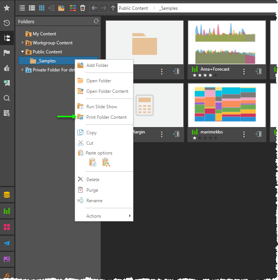
Task: Click the trash bin toolbar icon
Action: click(x=83, y=8)
